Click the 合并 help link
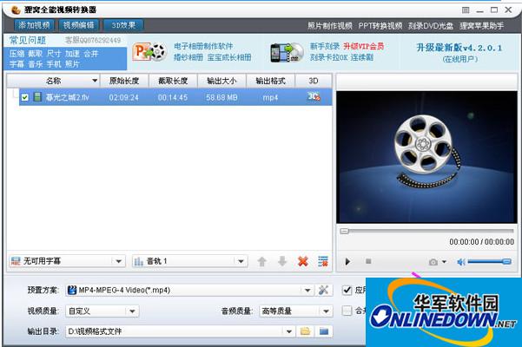 pyautogui.click(x=91, y=54)
